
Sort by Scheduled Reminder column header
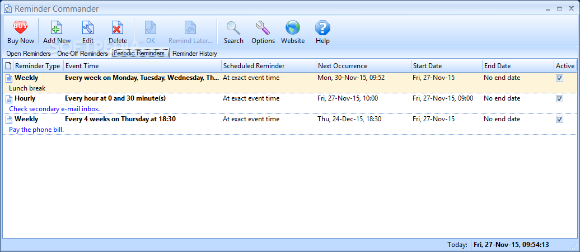point(269,66)
